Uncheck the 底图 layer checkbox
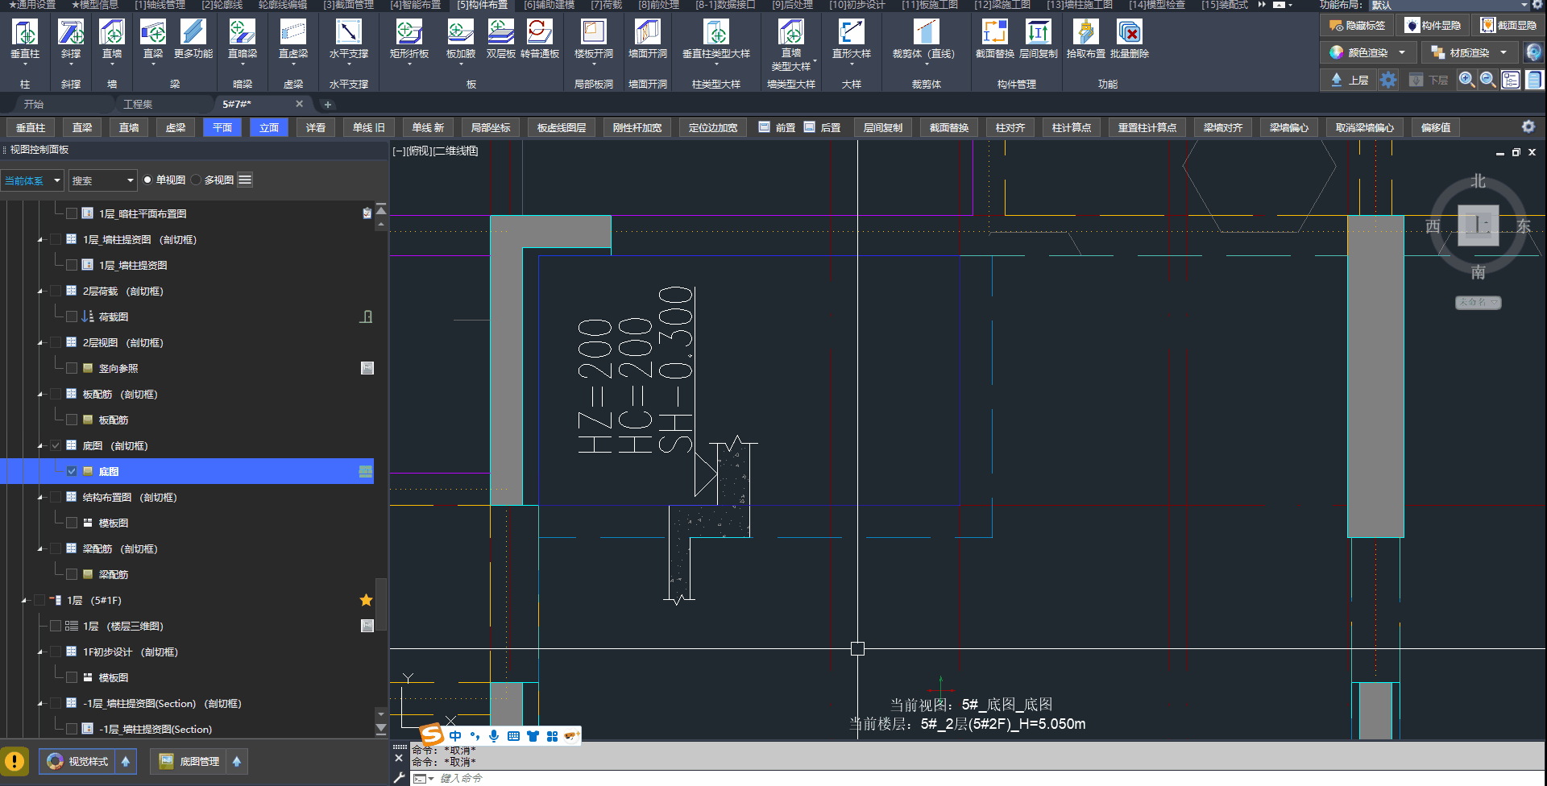The width and height of the screenshot is (1547, 786). 72,472
